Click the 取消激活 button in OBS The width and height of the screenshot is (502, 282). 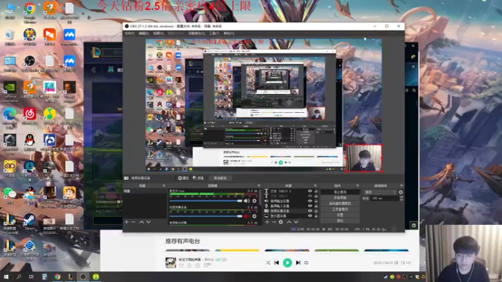[x=220, y=178]
